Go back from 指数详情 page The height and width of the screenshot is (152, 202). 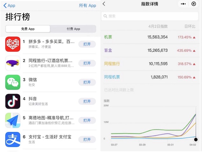(104, 4)
